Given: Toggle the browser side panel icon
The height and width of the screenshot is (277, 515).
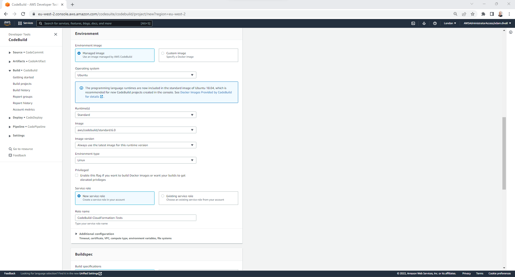Looking at the screenshot, I should [492, 14].
